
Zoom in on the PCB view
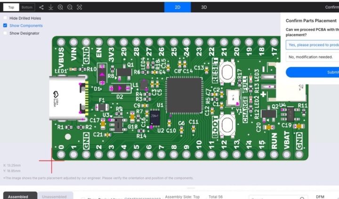pos(60,7)
